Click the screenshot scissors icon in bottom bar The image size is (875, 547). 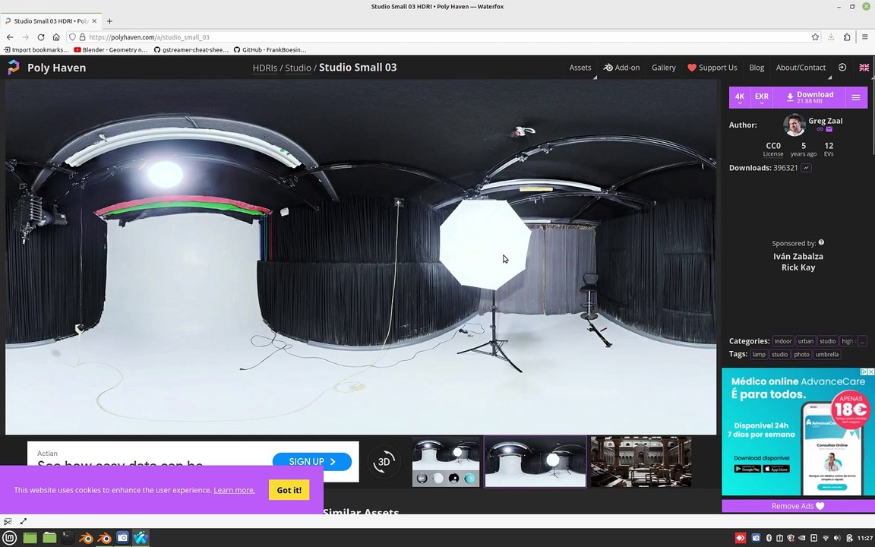[8, 521]
